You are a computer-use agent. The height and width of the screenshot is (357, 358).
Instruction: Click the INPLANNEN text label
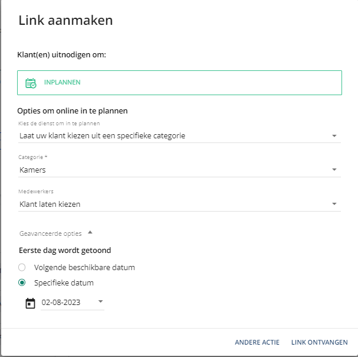point(63,82)
